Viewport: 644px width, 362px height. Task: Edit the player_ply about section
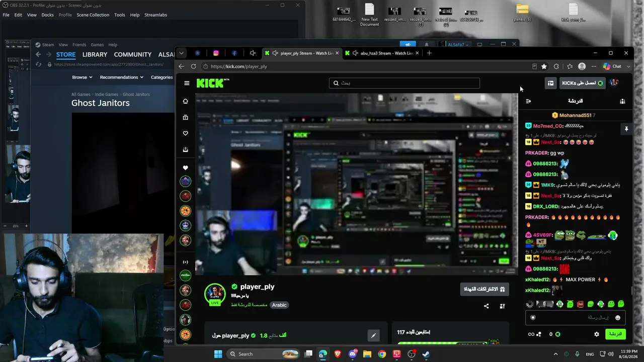[x=373, y=335]
